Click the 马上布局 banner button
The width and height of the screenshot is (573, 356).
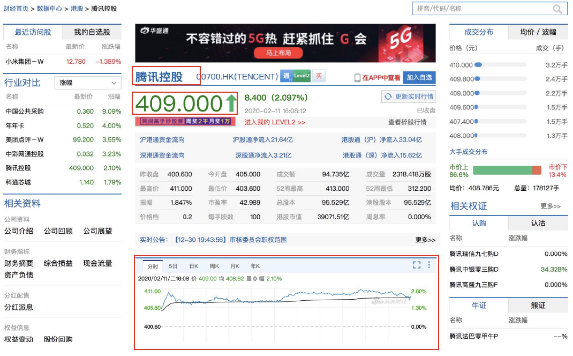[x=278, y=53]
